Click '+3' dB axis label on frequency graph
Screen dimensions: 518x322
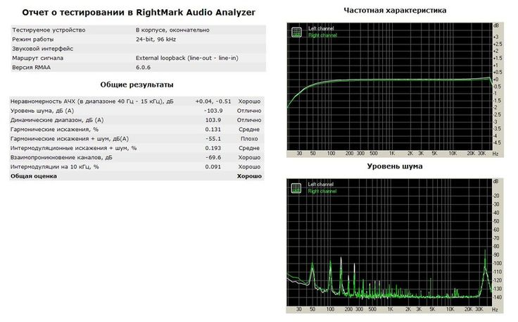click(x=496, y=37)
